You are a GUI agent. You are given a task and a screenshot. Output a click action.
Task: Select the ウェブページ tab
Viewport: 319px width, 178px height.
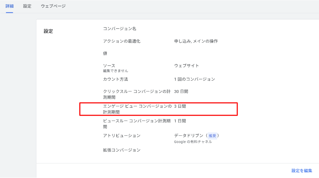coord(53,6)
